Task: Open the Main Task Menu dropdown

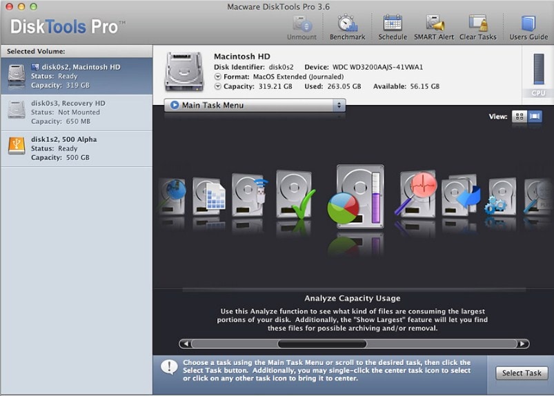Action: (255, 106)
